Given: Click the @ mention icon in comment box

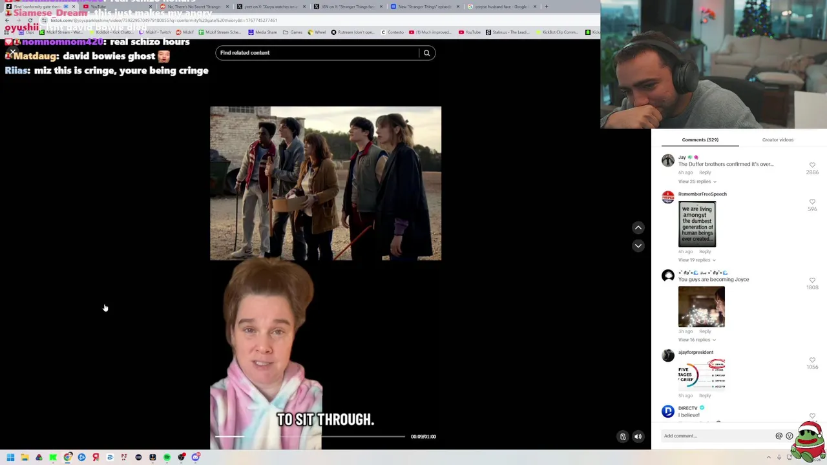Looking at the screenshot, I should point(779,436).
